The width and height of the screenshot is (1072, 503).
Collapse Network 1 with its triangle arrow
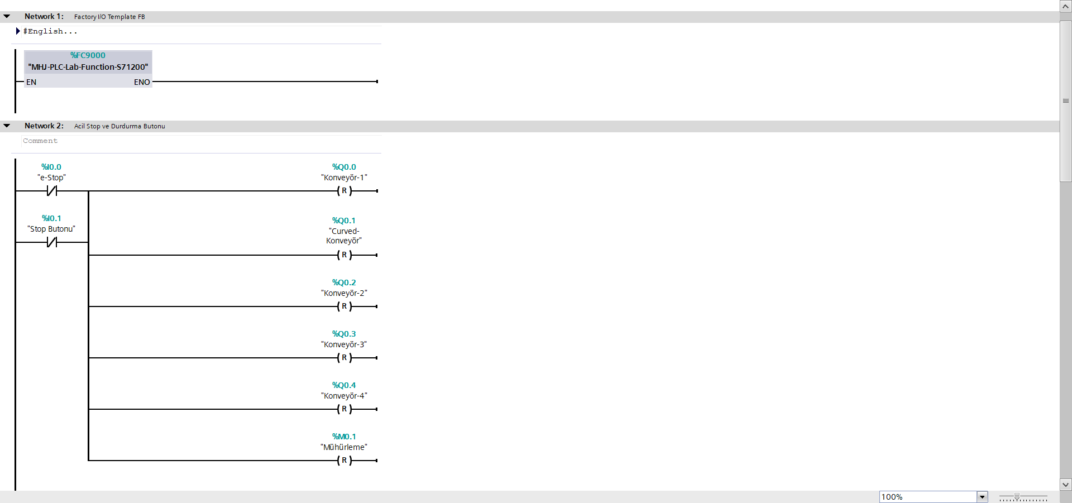7,17
